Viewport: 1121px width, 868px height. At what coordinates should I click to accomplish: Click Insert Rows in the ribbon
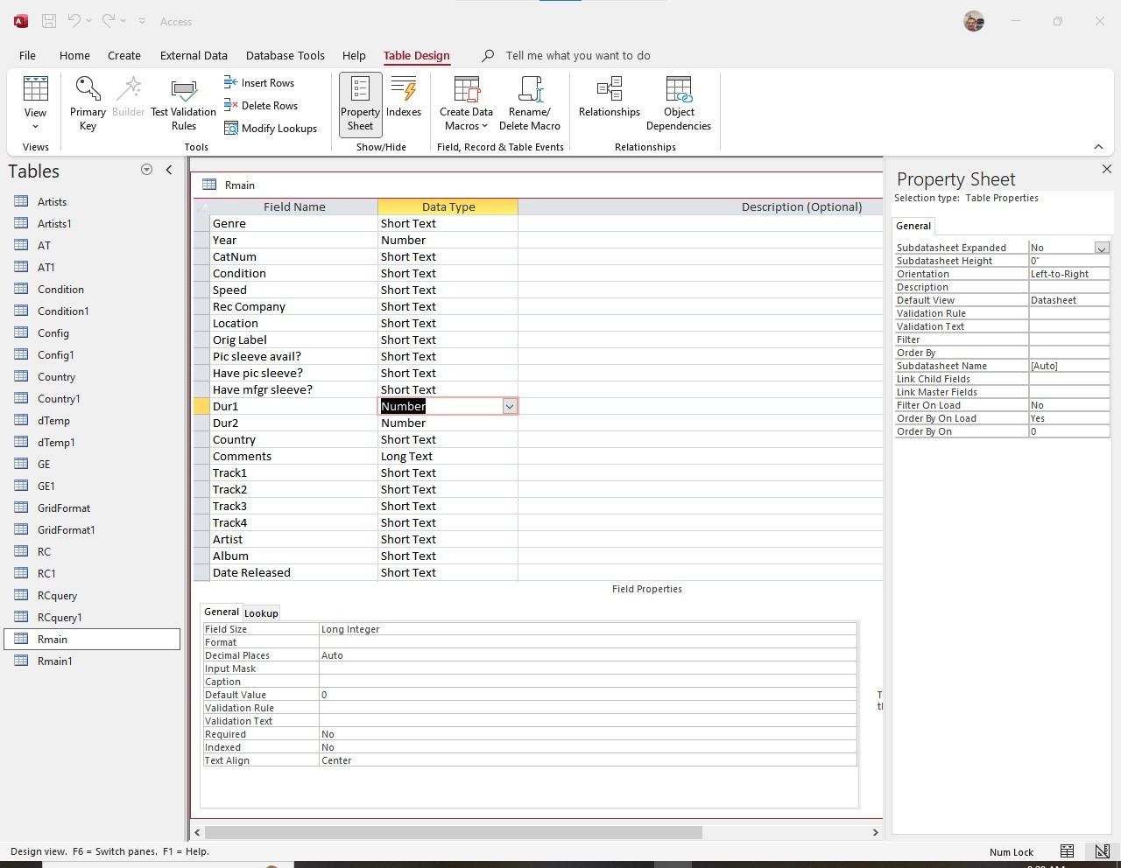(x=259, y=83)
